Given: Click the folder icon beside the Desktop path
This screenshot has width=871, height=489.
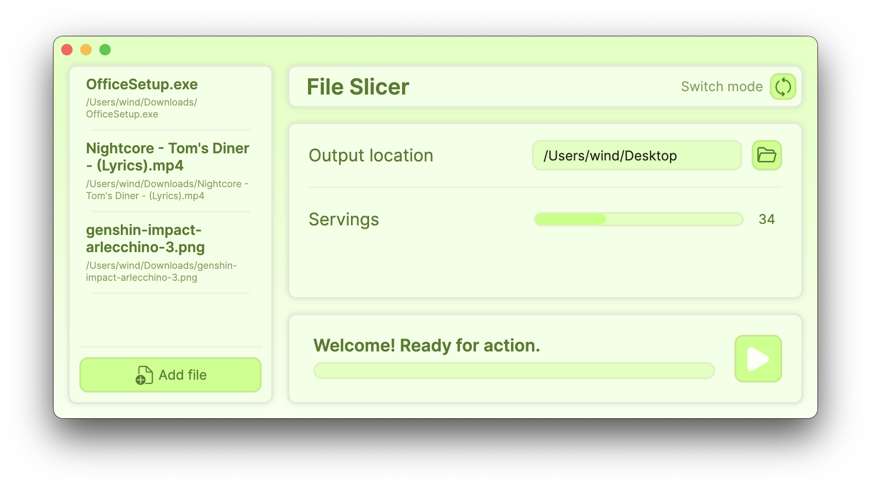Looking at the screenshot, I should click(x=766, y=155).
